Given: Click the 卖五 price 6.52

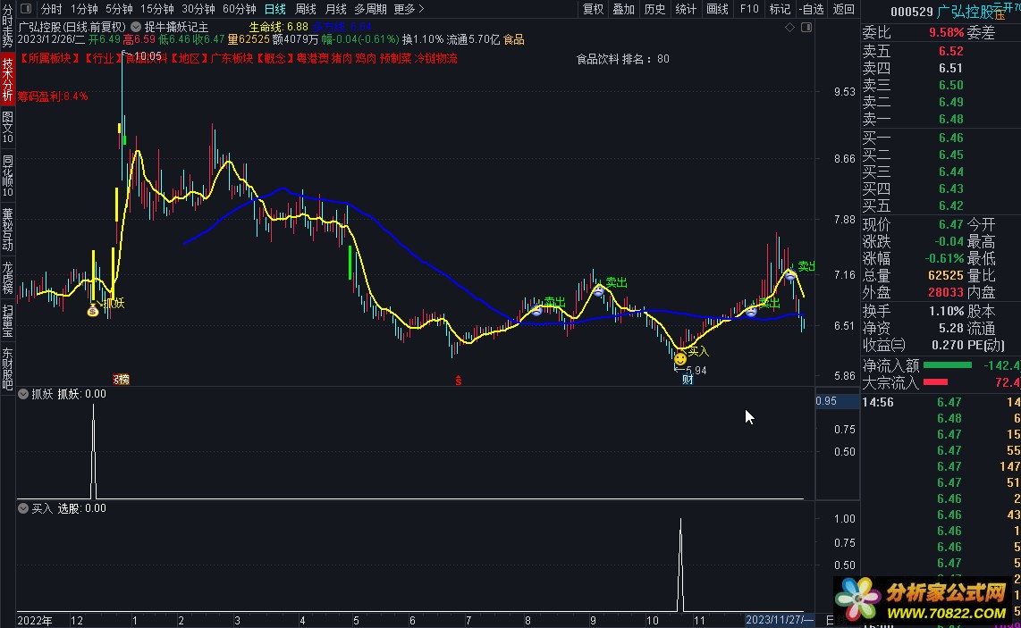Looking at the screenshot, I should click(x=950, y=51).
